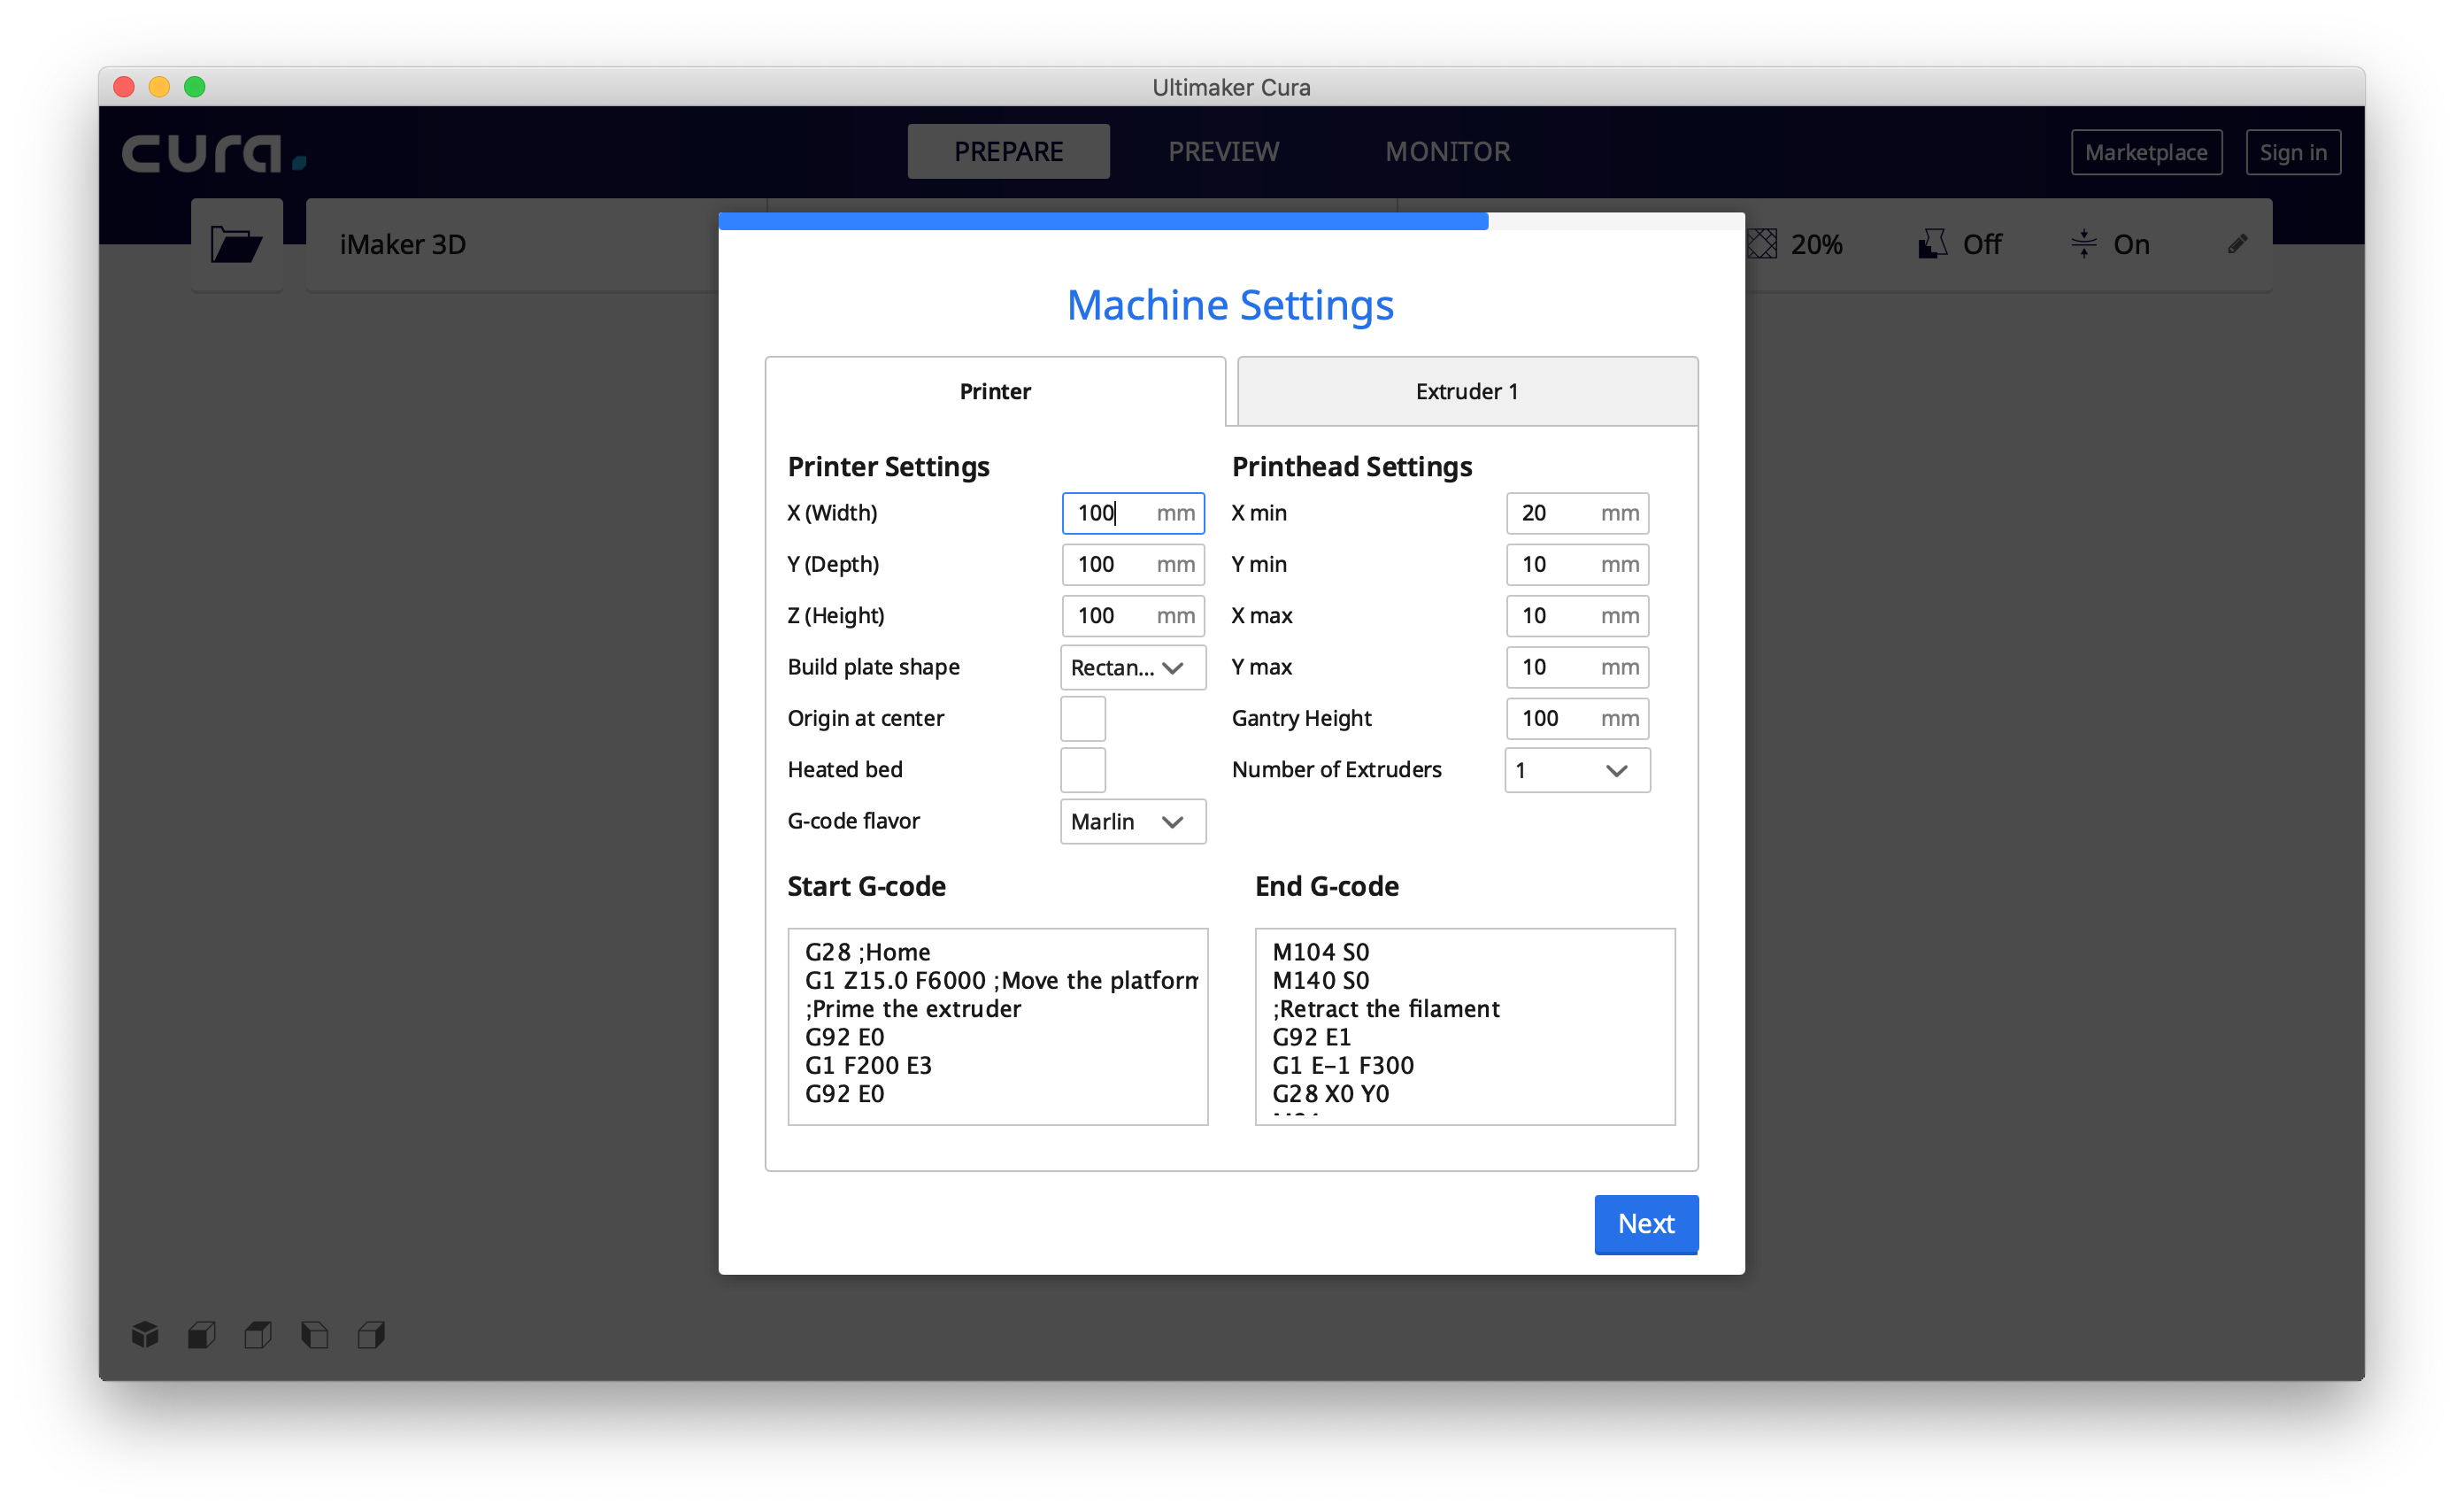2464x1512 pixels.
Task: Click the infill 20% icon
Action: click(1763, 244)
